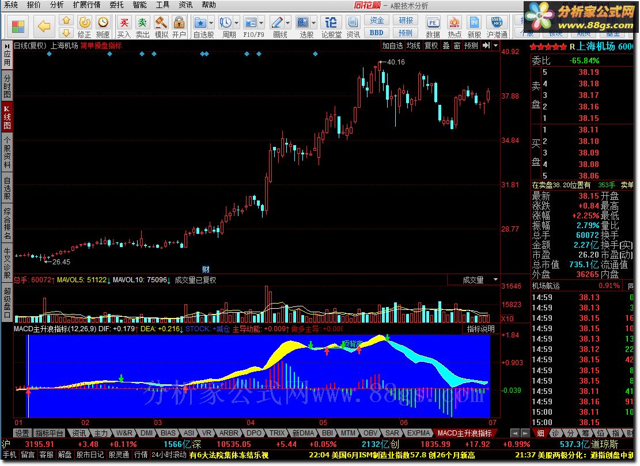Select the BIAS indicator tab
The width and height of the screenshot is (640, 466).
168,433
